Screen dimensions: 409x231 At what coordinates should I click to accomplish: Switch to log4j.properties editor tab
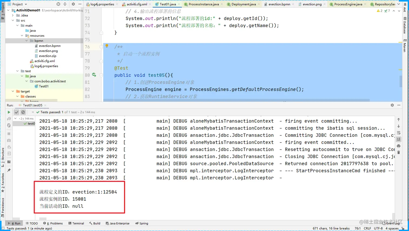[102, 4]
